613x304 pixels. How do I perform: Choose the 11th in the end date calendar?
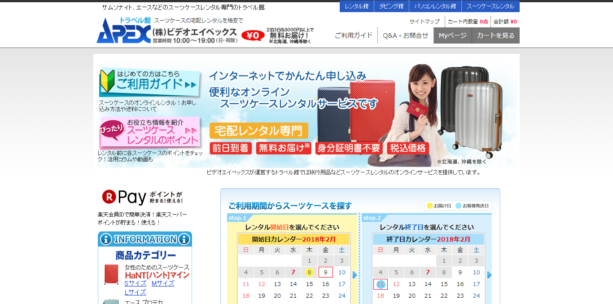point(381,284)
